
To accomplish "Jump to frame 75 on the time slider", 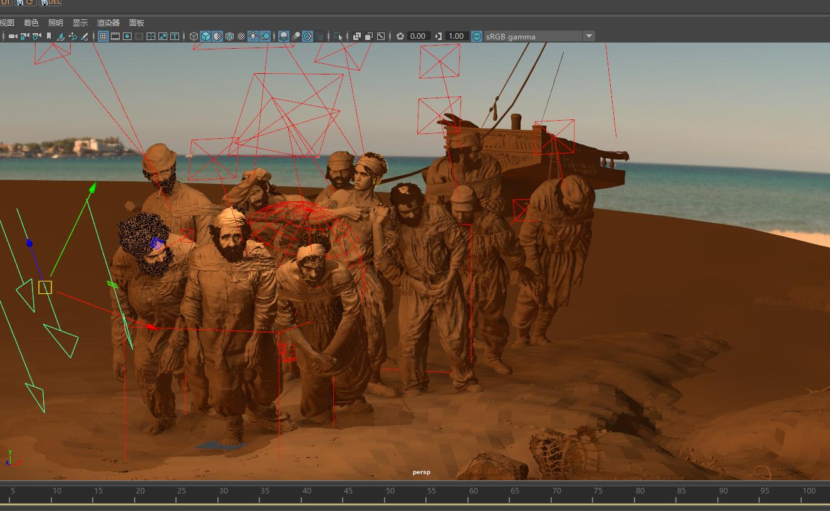I will click(598, 491).
